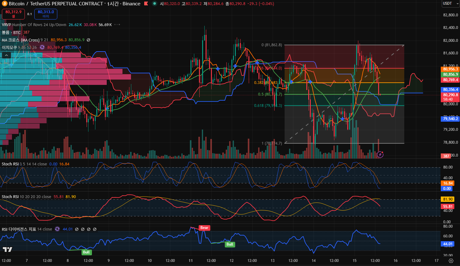Select the VRVP Number Of Rows legend
460x266 pixels.
click(x=34, y=25)
